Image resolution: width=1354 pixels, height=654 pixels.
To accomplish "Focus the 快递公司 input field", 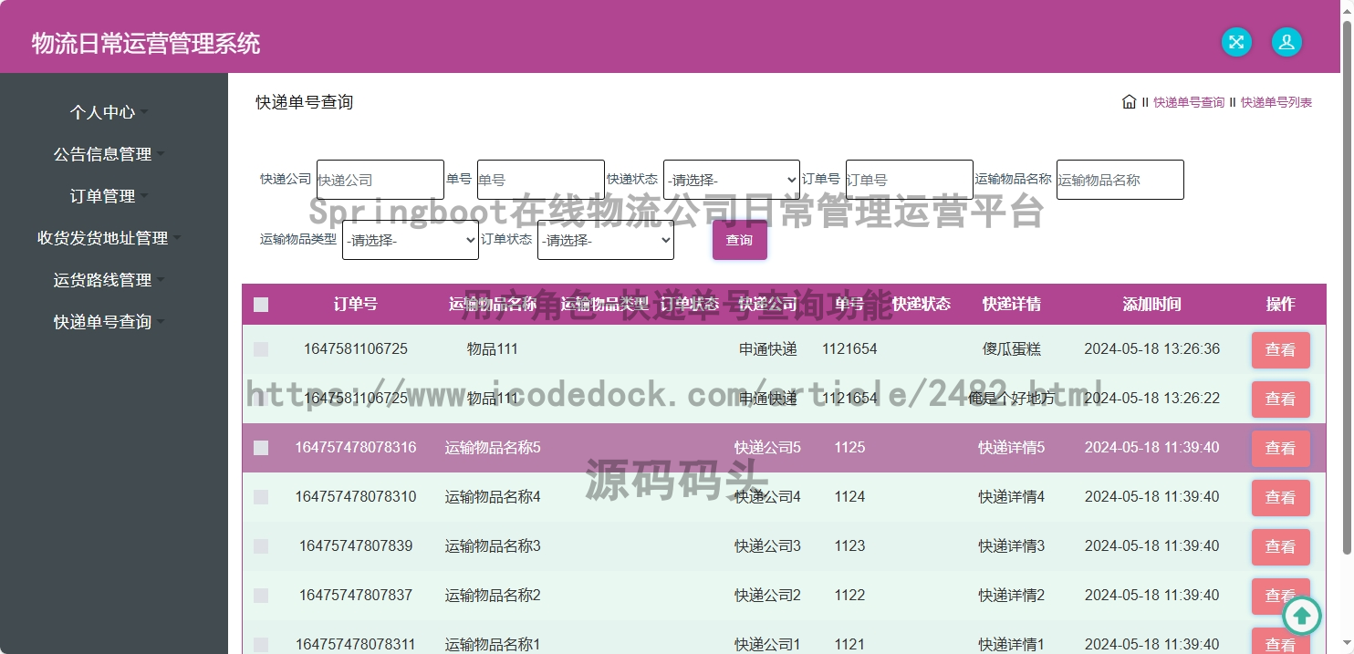I will tap(380, 180).
